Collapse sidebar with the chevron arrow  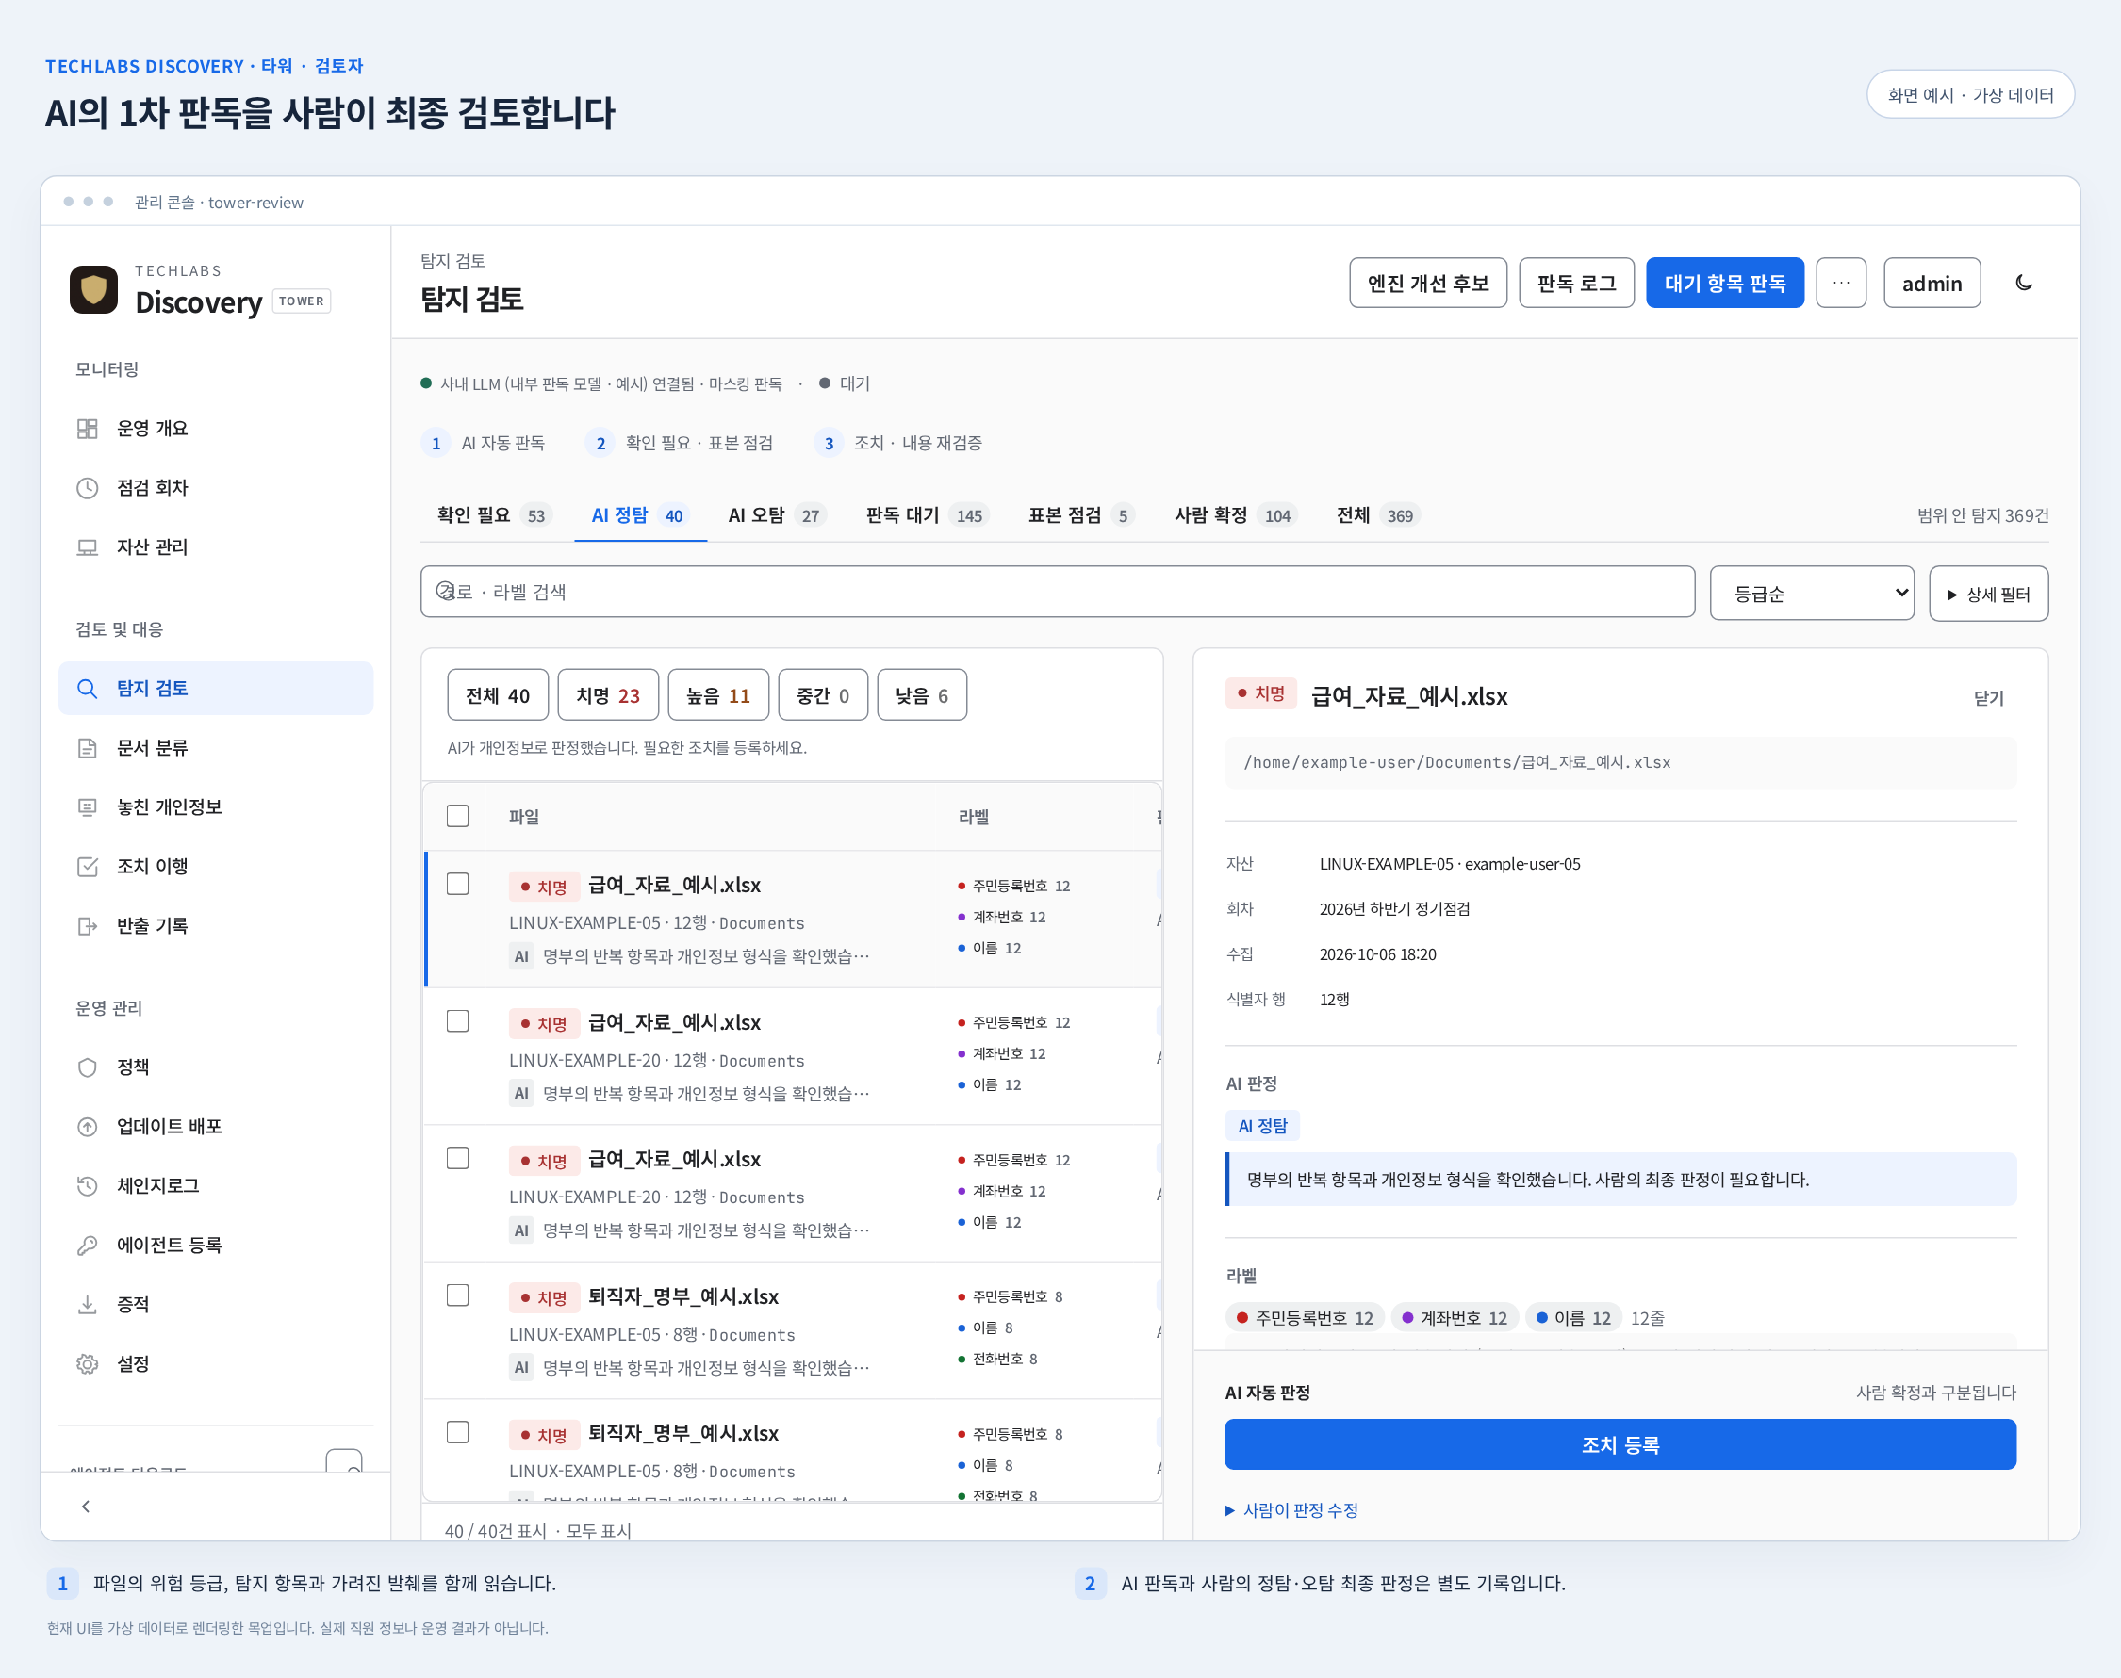86,1507
